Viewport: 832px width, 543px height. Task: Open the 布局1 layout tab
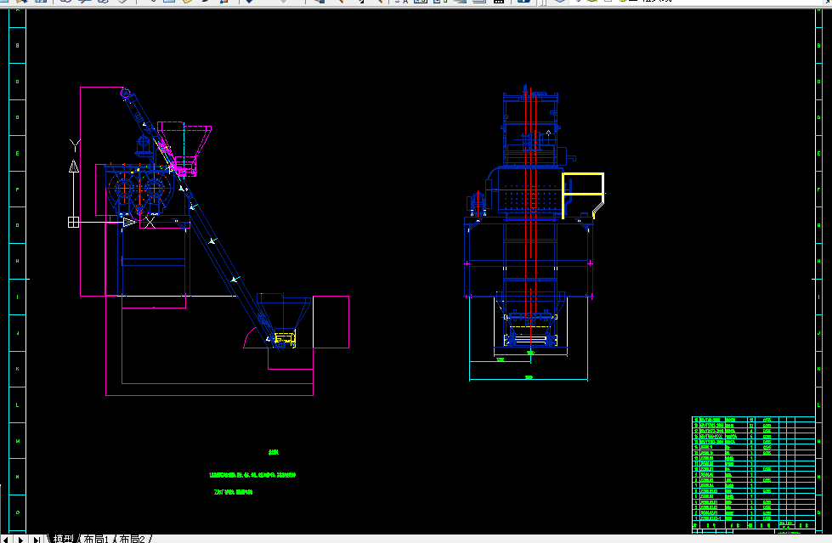96,539
